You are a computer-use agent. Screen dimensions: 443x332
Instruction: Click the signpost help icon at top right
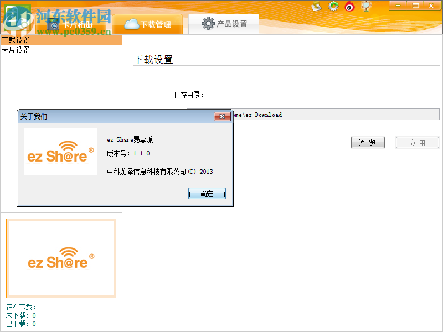coord(367,6)
